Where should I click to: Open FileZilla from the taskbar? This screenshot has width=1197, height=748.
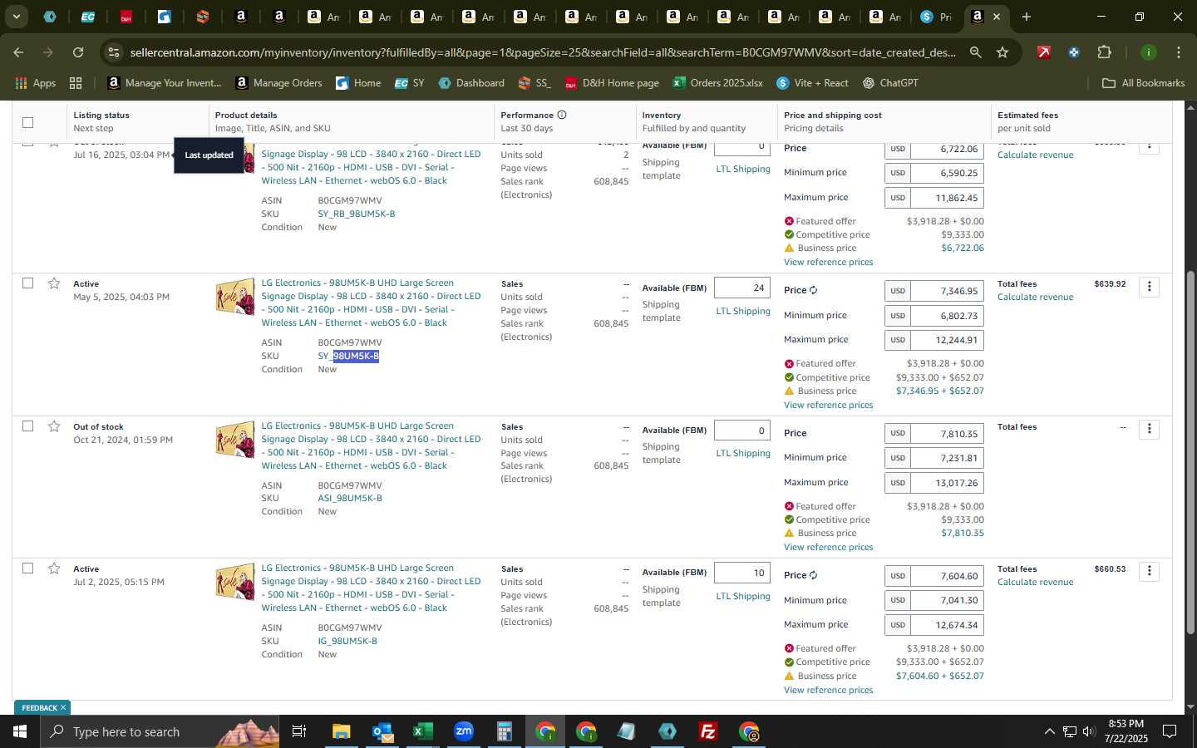pos(708,731)
